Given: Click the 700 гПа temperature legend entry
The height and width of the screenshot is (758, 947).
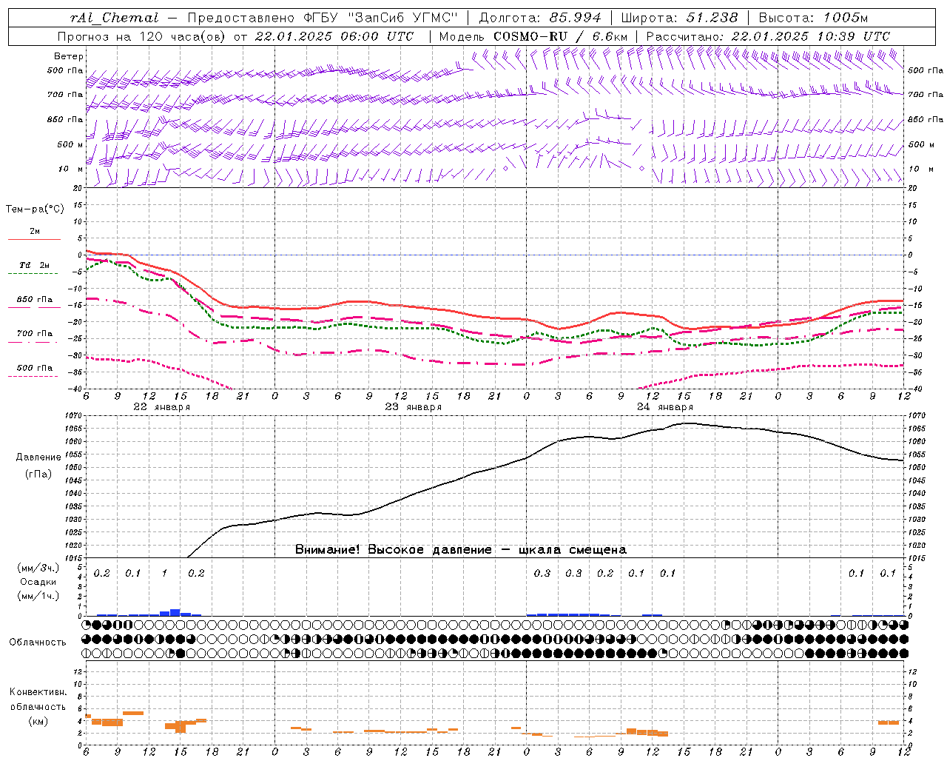Looking at the screenshot, I should pos(35,334).
